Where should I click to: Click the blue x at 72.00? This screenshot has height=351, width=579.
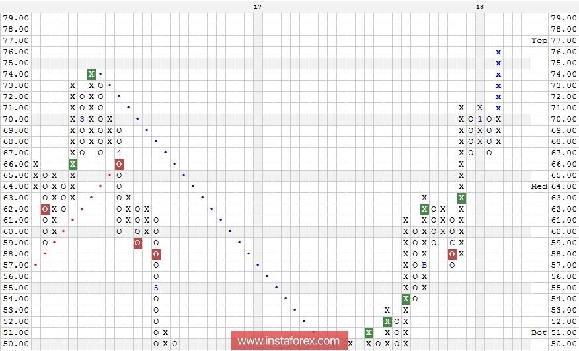[498, 97]
